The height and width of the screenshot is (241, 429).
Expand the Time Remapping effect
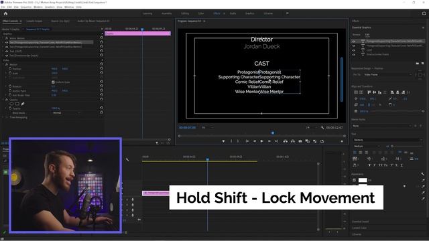click(x=3, y=117)
